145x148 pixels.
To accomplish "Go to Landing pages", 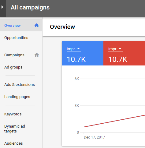I will [x=17, y=97].
